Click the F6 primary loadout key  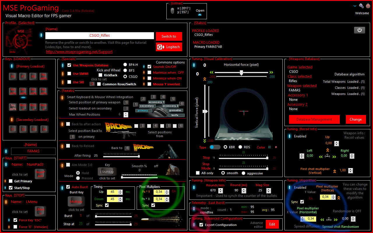pos(13,77)
